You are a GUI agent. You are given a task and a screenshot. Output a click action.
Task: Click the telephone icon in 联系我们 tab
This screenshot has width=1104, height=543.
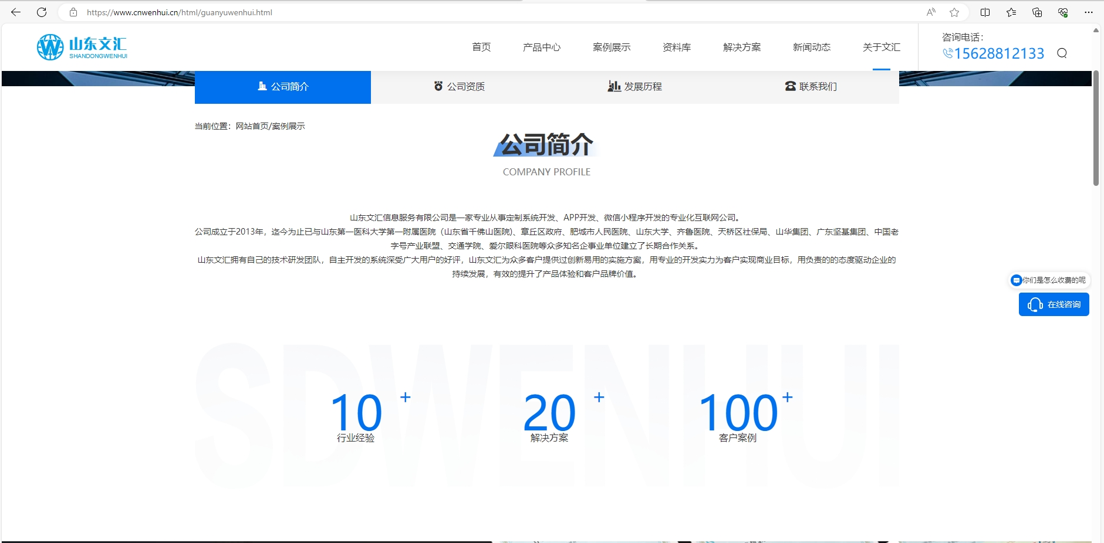(791, 86)
